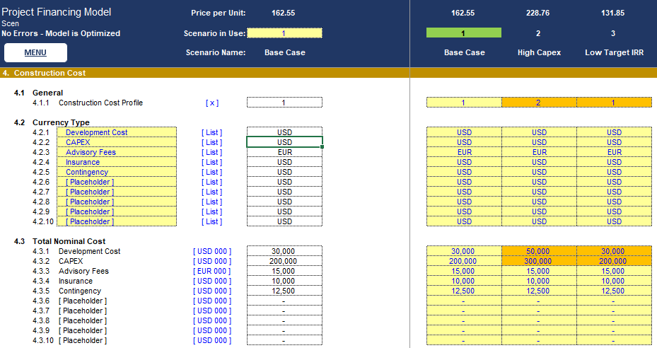The image size is (657, 348).
Task: Click the selected CAPEX currency USD cell
Action: [x=284, y=142]
